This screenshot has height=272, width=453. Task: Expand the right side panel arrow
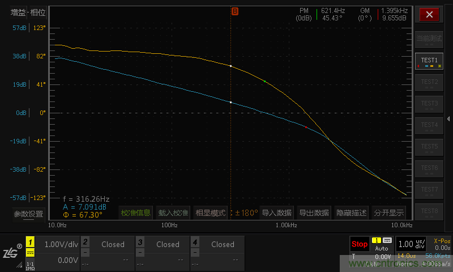coord(448,118)
